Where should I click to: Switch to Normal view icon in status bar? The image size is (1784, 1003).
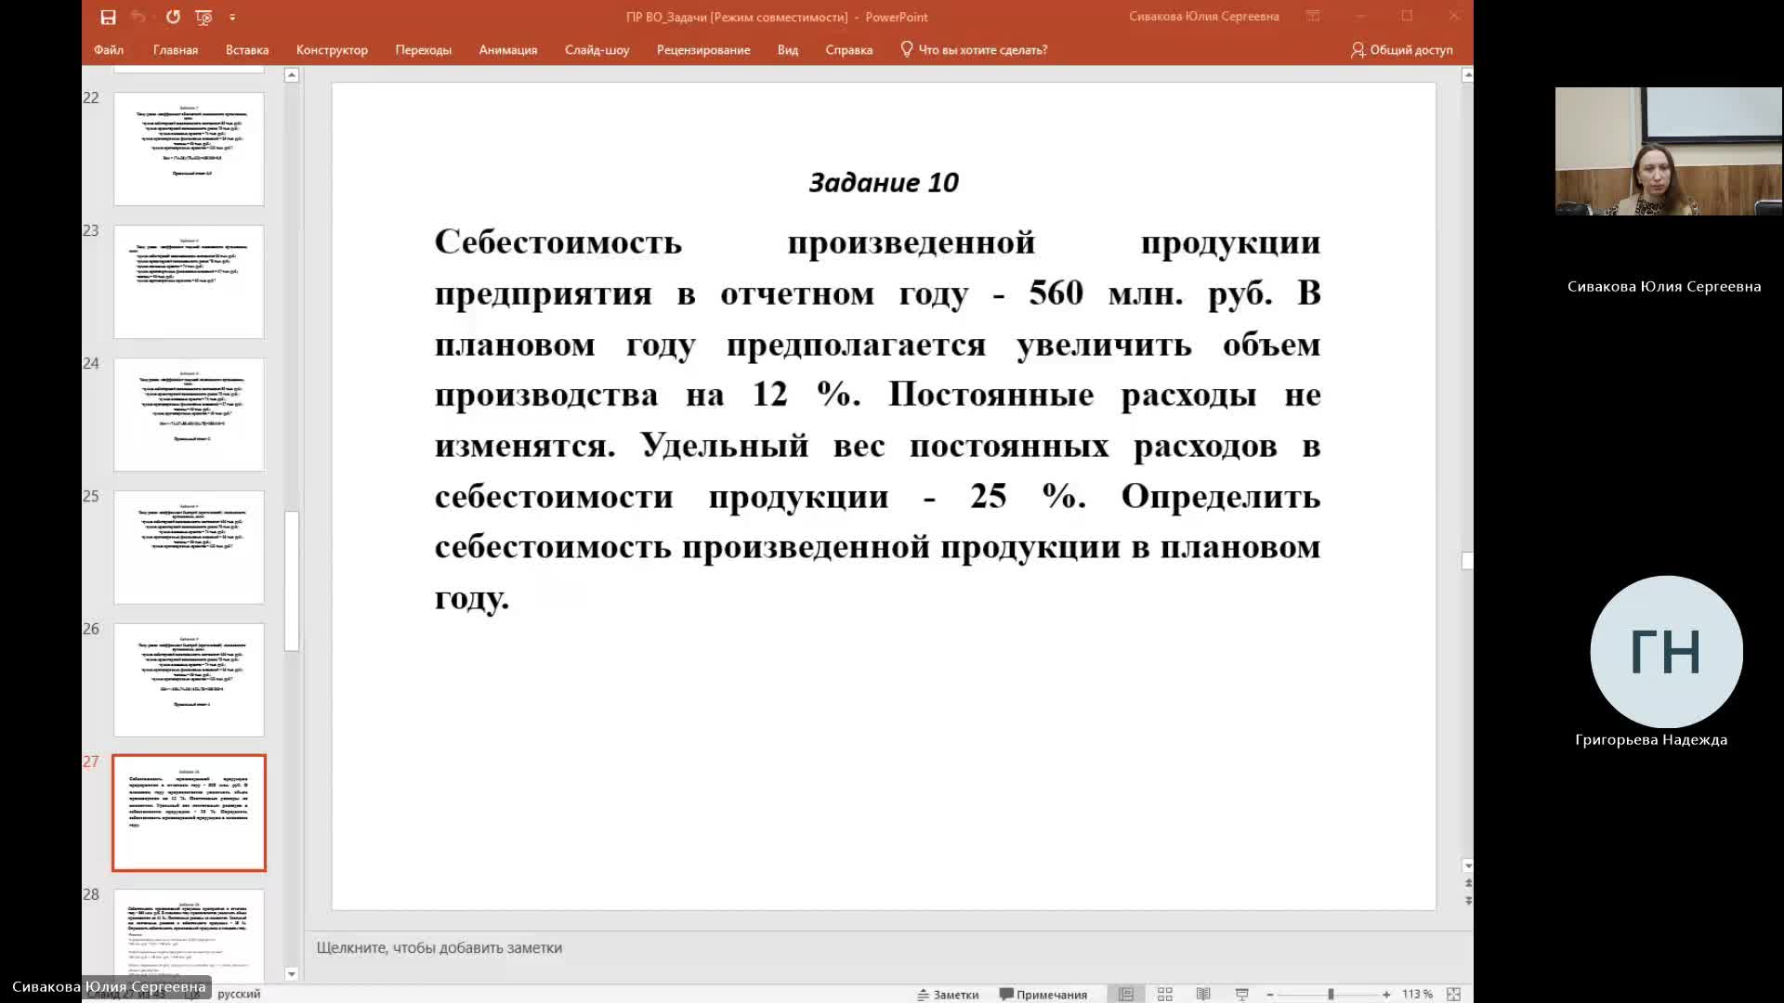tap(1125, 994)
